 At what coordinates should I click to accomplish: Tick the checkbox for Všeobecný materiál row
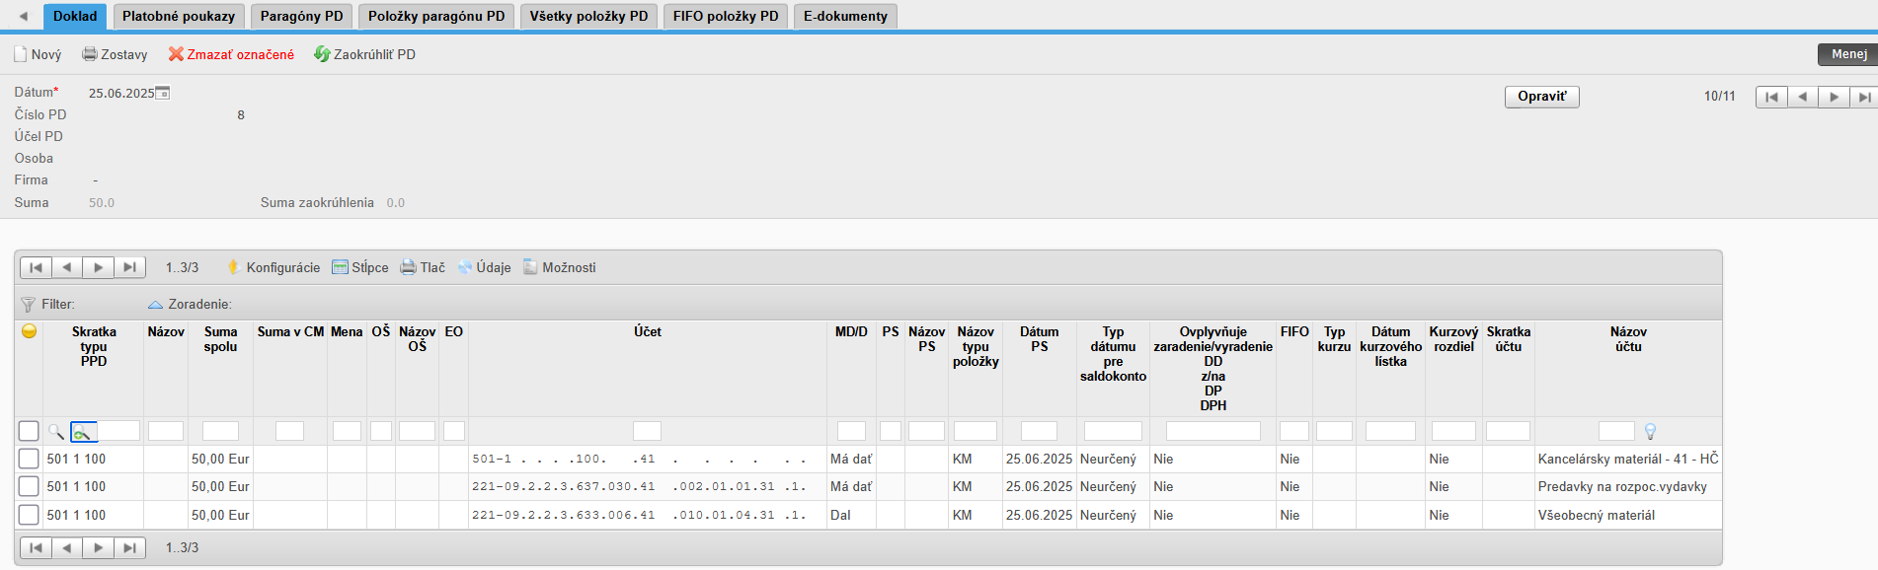[29, 515]
